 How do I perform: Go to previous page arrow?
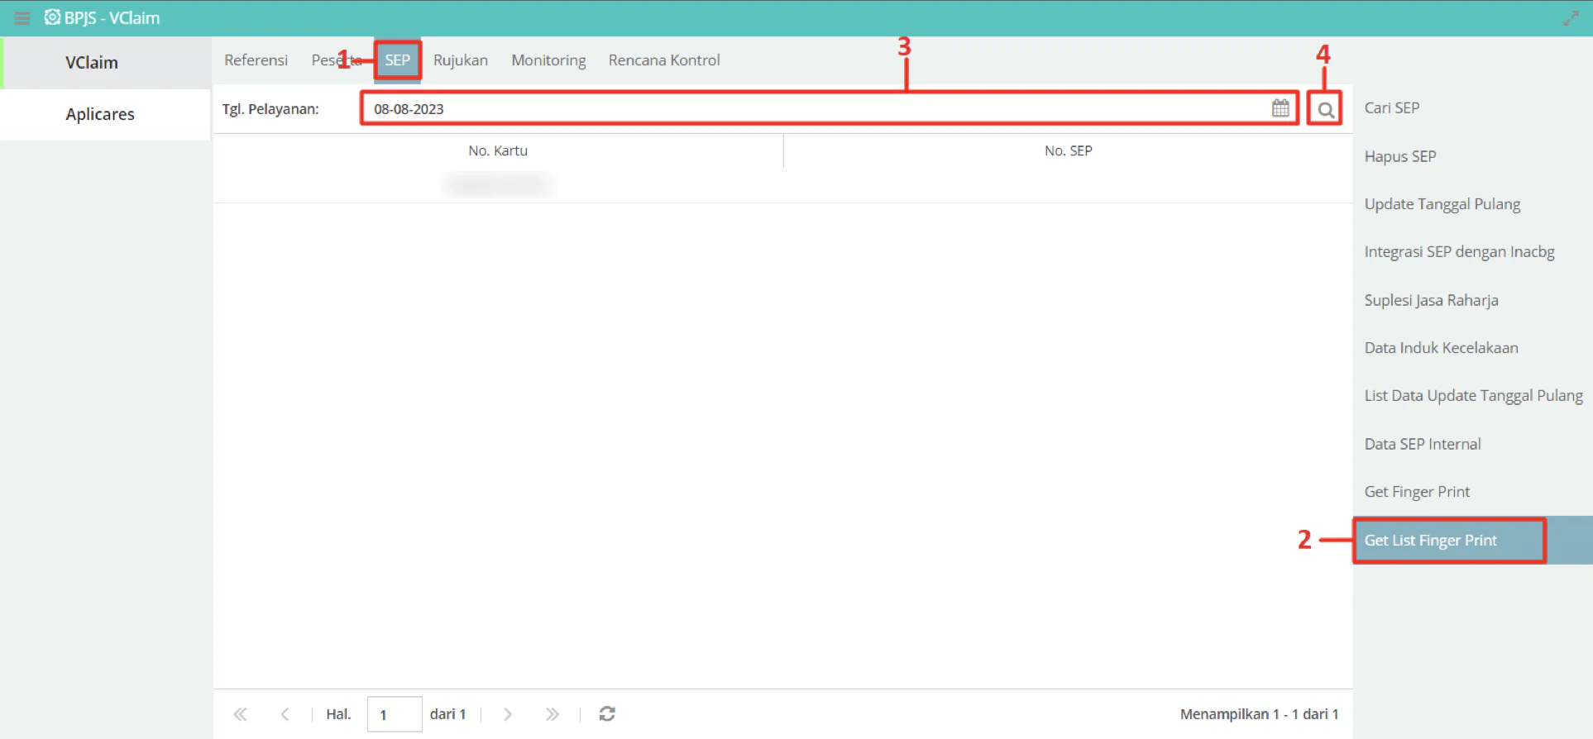[x=285, y=714]
